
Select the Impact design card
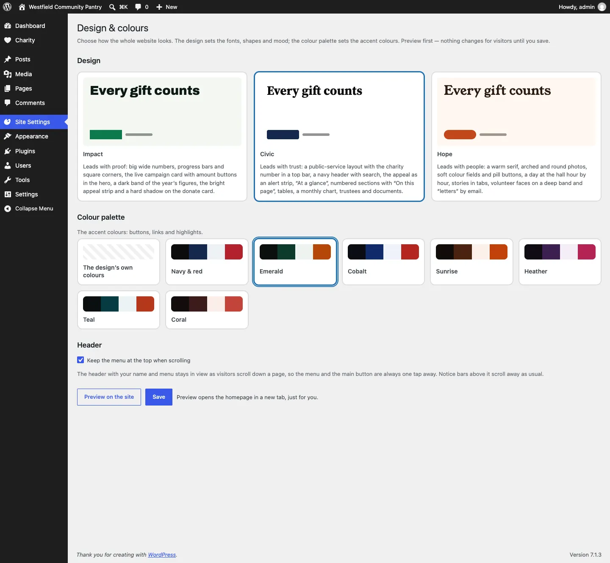(x=162, y=136)
